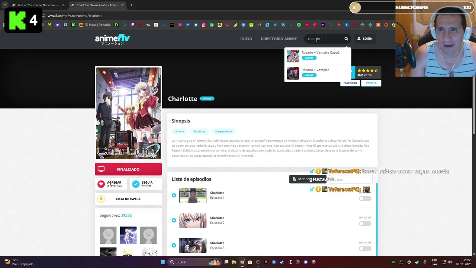Image resolution: width=476 pixels, height=268 pixels.
Task: Share on Facebook button
Action: point(350,83)
